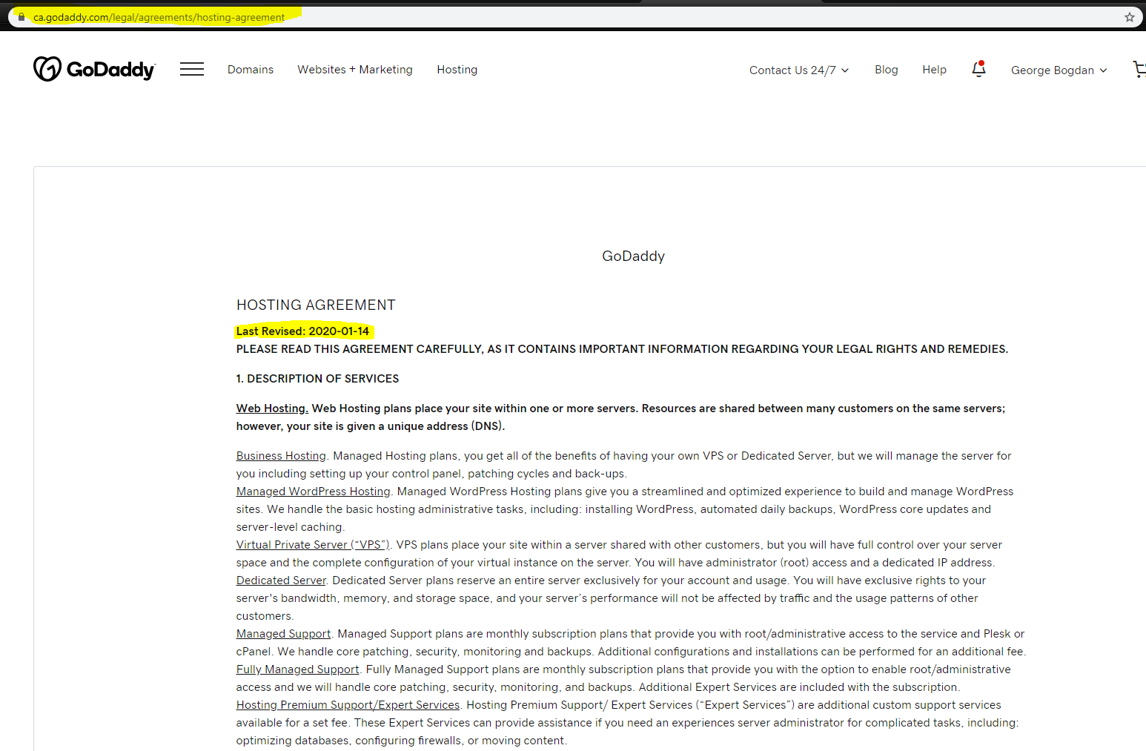
Task: Open the Managed WordPress Hosting link
Action: click(x=312, y=491)
